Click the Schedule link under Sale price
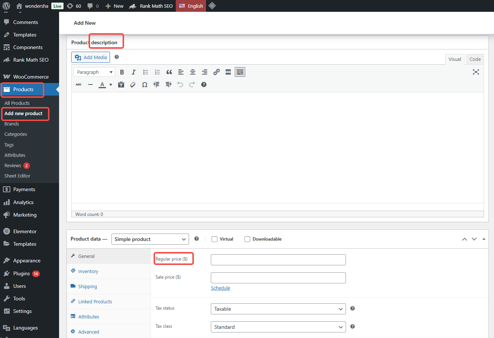This screenshot has width=494, height=338. click(220, 288)
